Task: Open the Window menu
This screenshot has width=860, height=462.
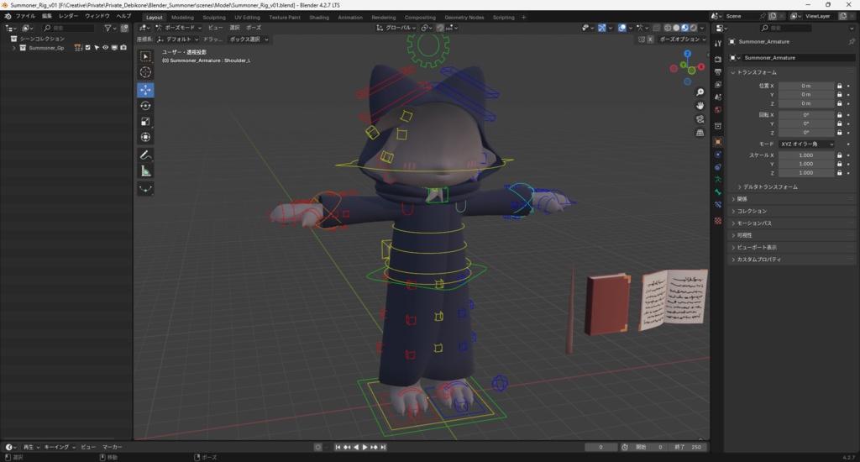Action: pyautogui.click(x=97, y=17)
